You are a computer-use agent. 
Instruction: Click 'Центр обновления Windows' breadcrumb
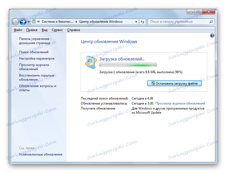point(101,22)
